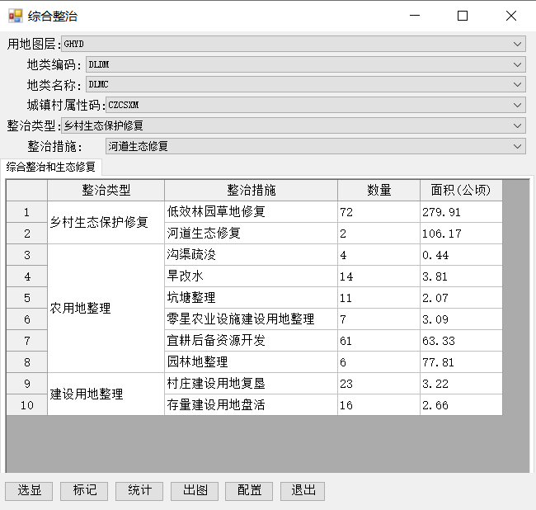Select the 农用地整理 merged cell
536x510 pixels.
point(106,309)
